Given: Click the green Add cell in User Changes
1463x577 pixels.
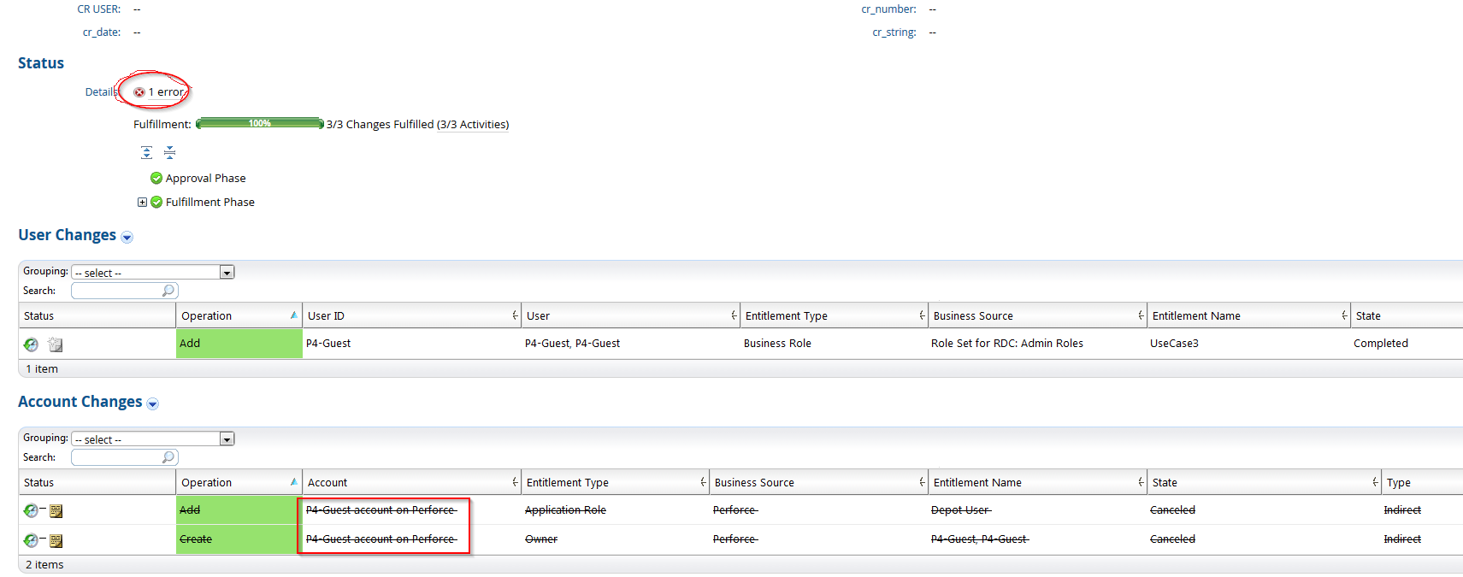Looking at the screenshot, I should 239,344.
